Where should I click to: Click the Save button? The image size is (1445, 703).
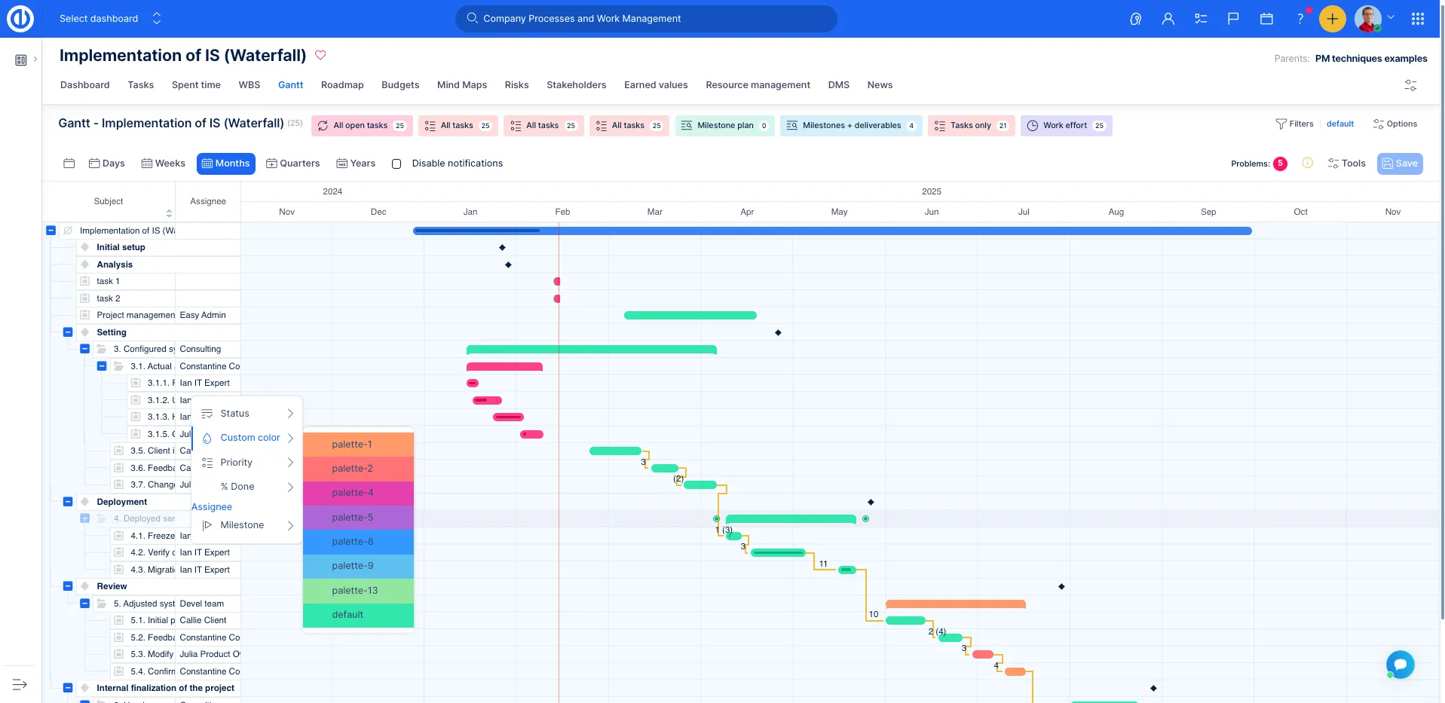coord(1399,164)
